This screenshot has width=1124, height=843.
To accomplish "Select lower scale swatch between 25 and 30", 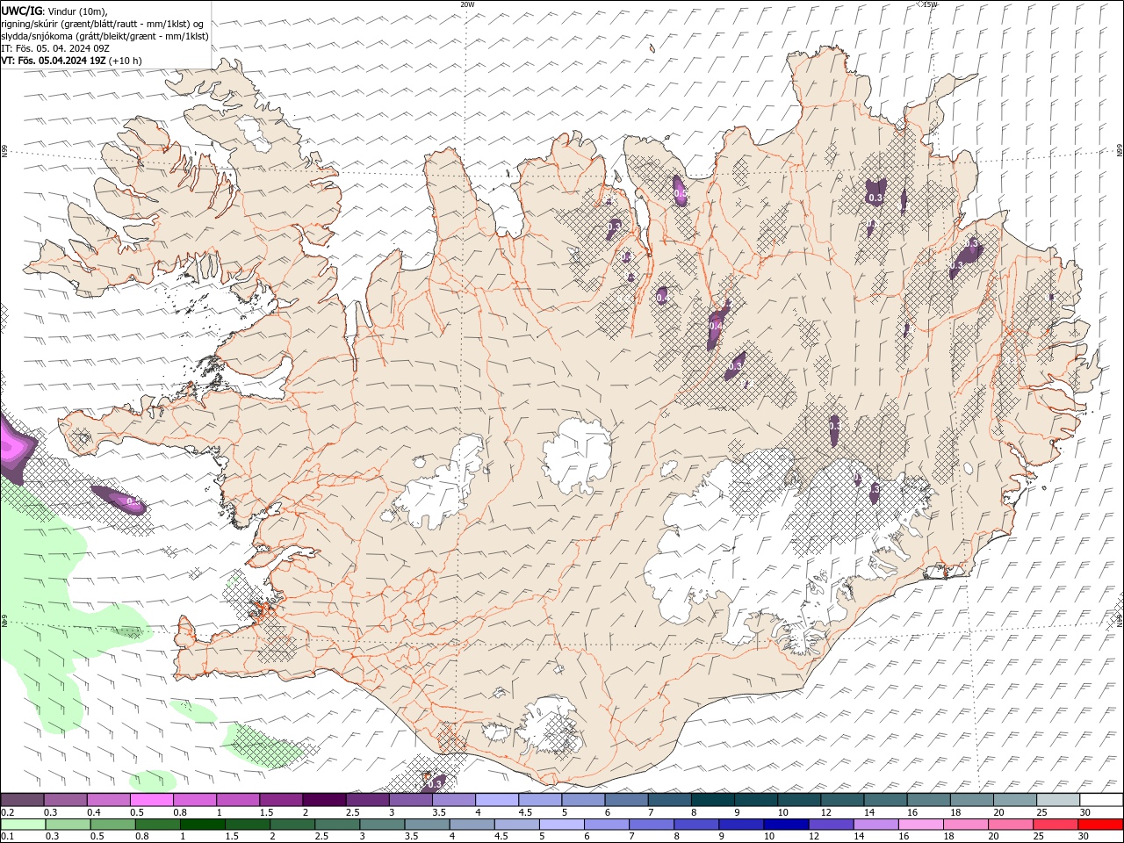I will coord(1056,825).
